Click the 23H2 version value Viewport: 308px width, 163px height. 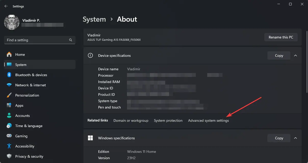click(x=131, y=158)
